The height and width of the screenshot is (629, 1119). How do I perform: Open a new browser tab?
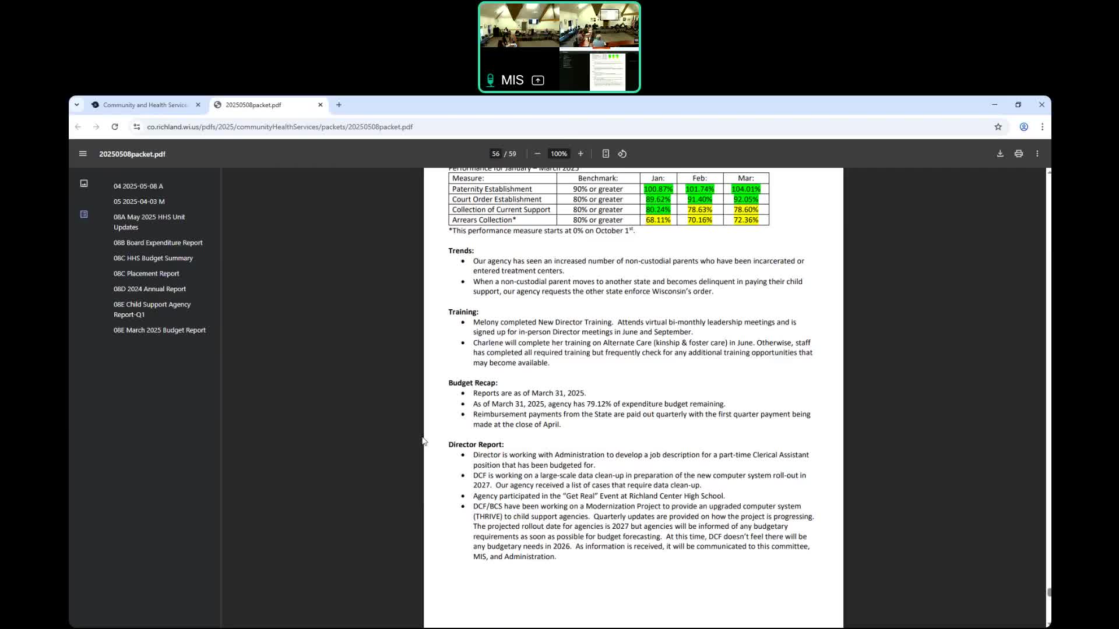(339, 105)
